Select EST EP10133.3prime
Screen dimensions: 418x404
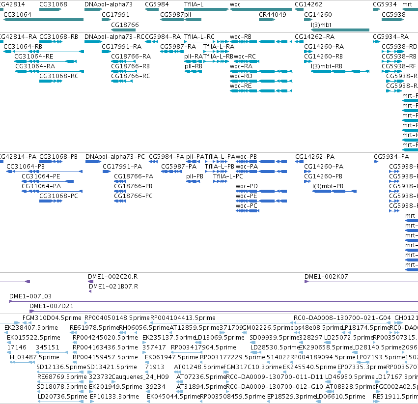(x=92, y=402)
